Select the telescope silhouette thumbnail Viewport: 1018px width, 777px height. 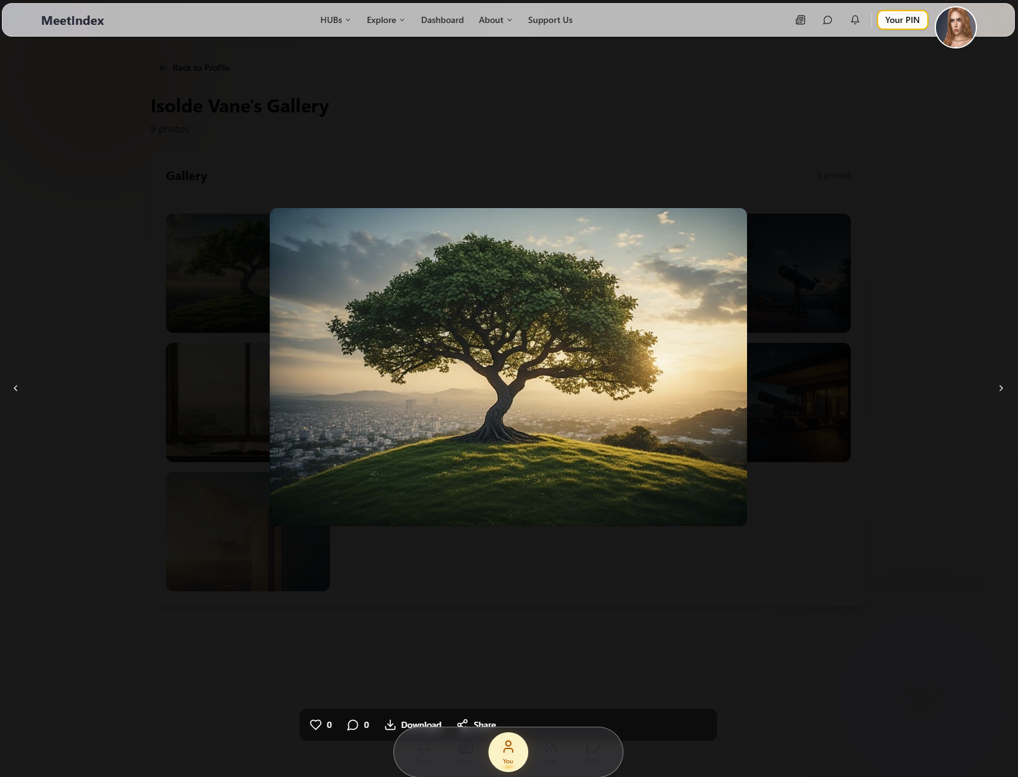click(799, 273)
